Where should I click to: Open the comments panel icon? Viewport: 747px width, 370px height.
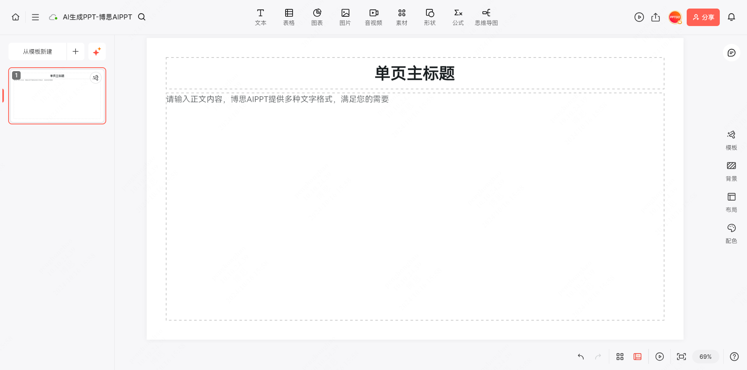[731, 53]
